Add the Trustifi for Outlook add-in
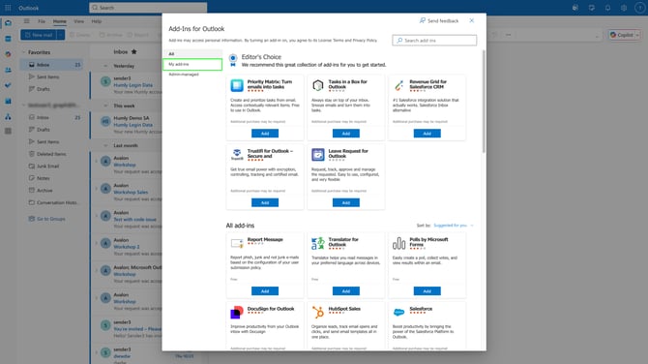Image resolution: width=648 pixels, height=364 pixels. point(265,202)
